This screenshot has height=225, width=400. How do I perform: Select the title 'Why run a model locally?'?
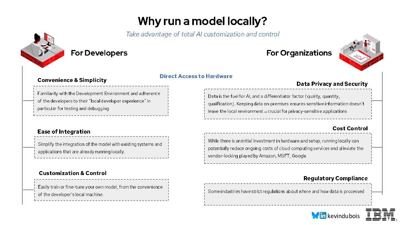203,21
